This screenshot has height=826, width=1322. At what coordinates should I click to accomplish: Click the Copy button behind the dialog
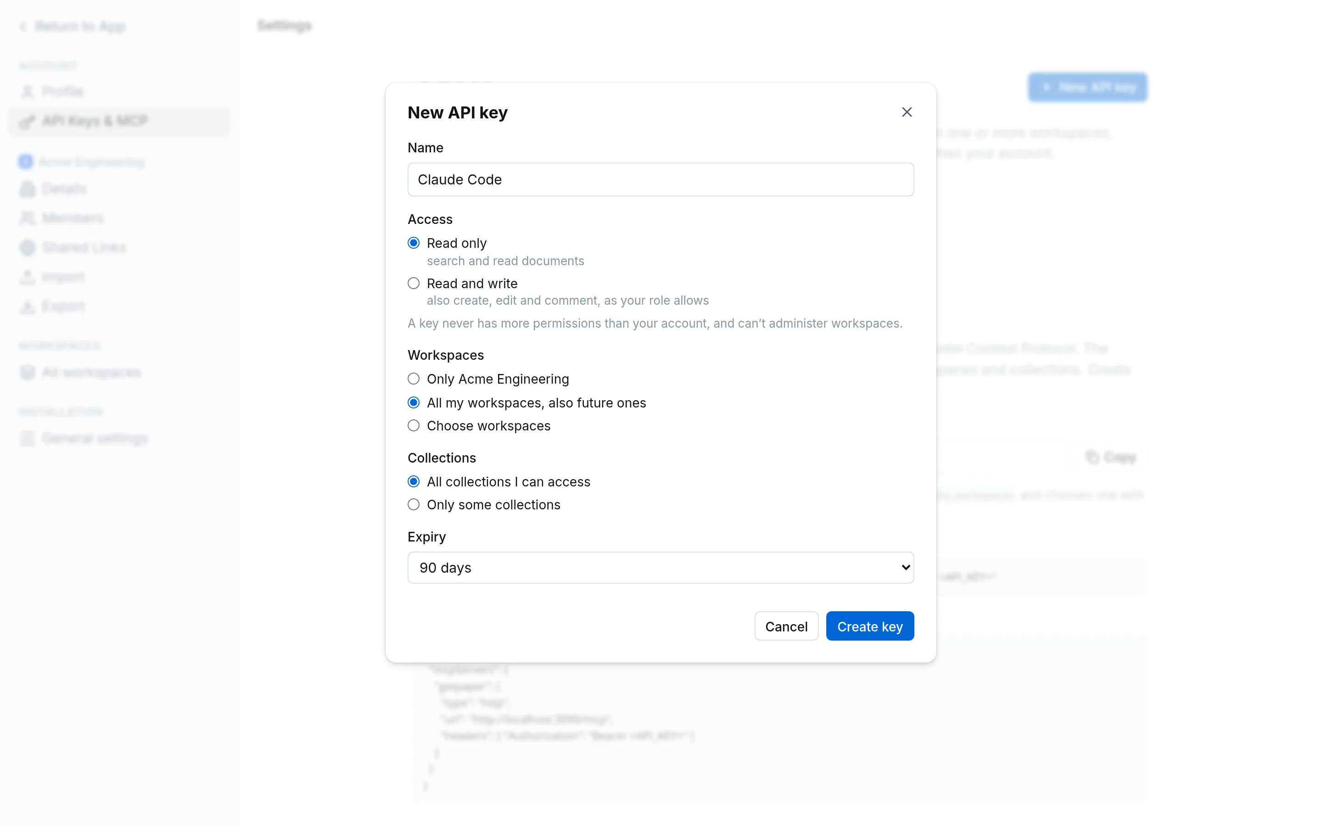point(1111,457)
